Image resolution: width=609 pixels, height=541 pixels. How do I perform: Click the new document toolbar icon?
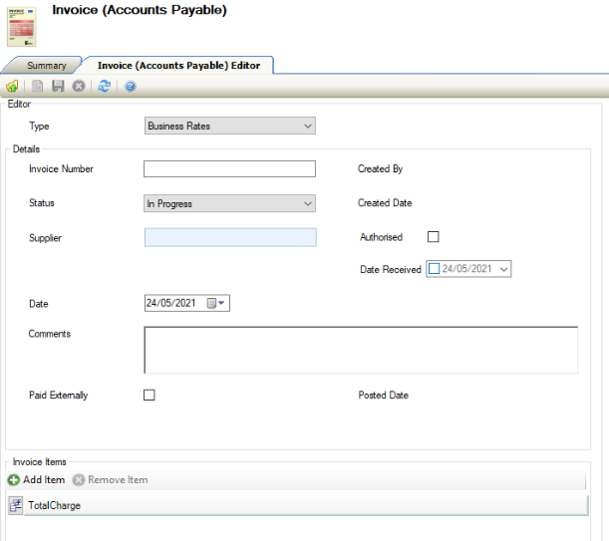point(38,87)
